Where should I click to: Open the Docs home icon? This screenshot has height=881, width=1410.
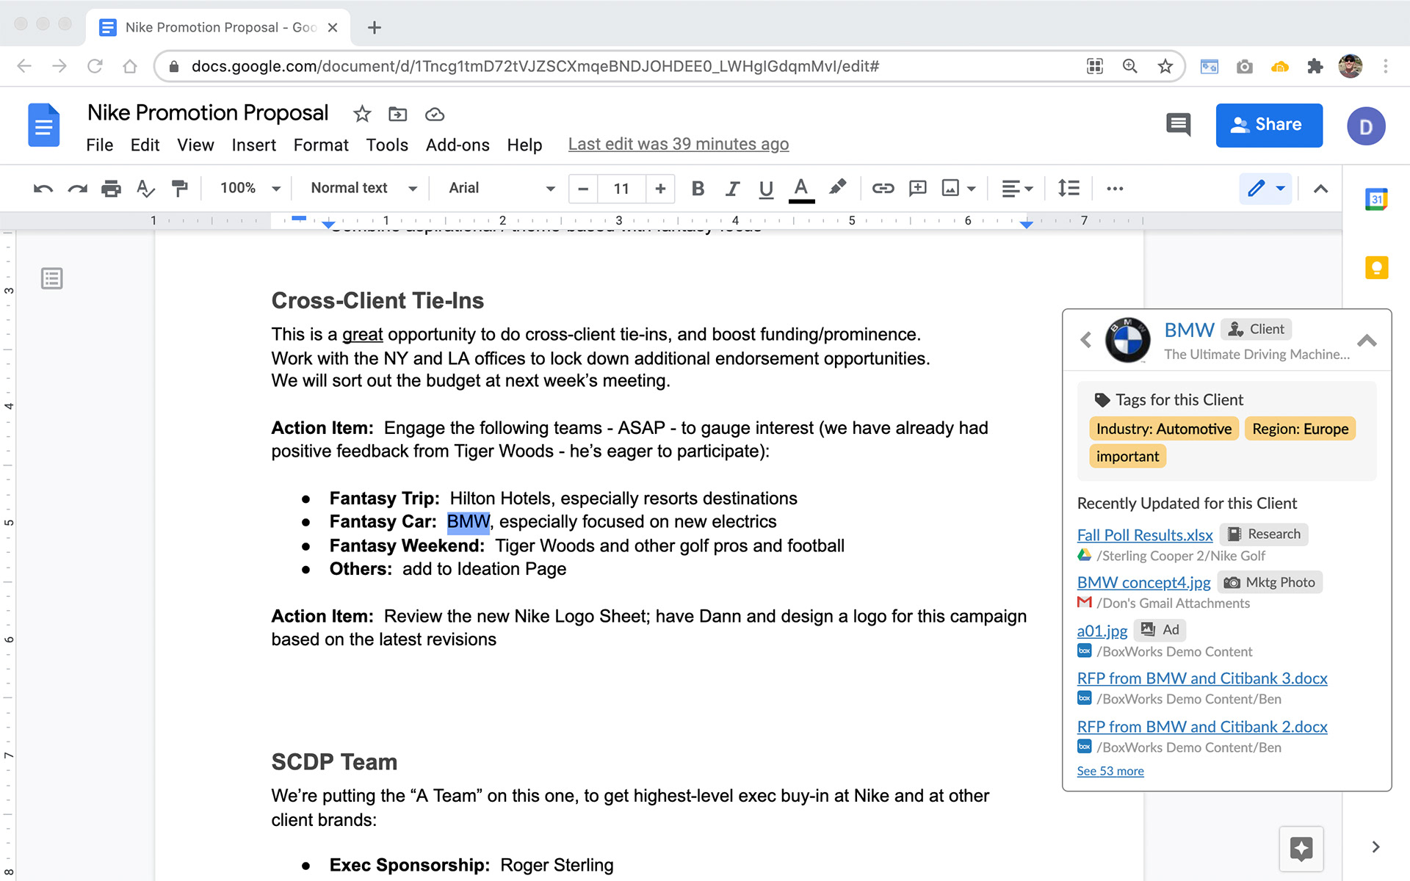tap(44, 126)
